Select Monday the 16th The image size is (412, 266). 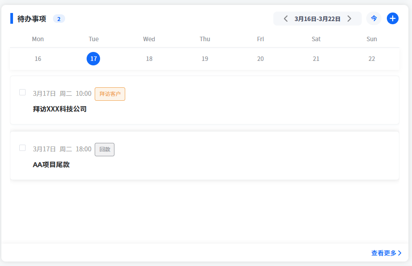pos(38,59)
